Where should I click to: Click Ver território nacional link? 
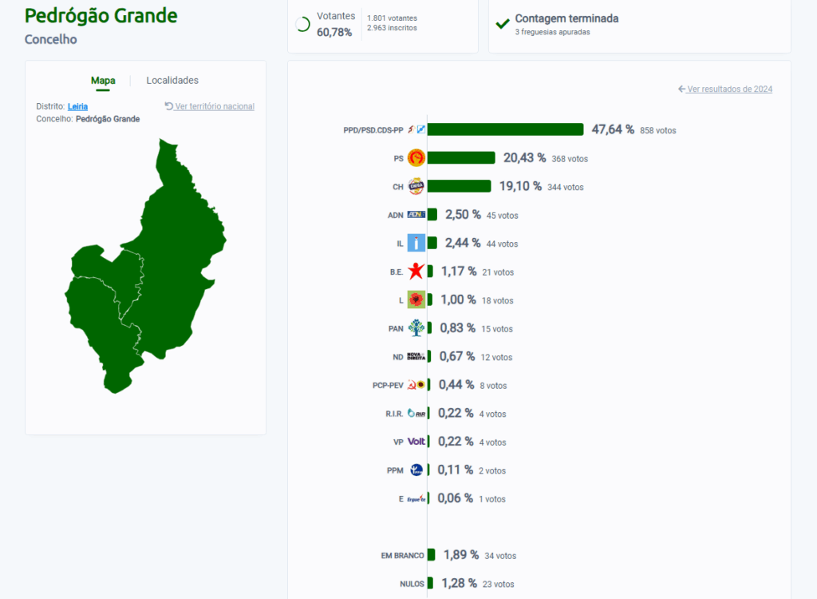click(210, 106)
